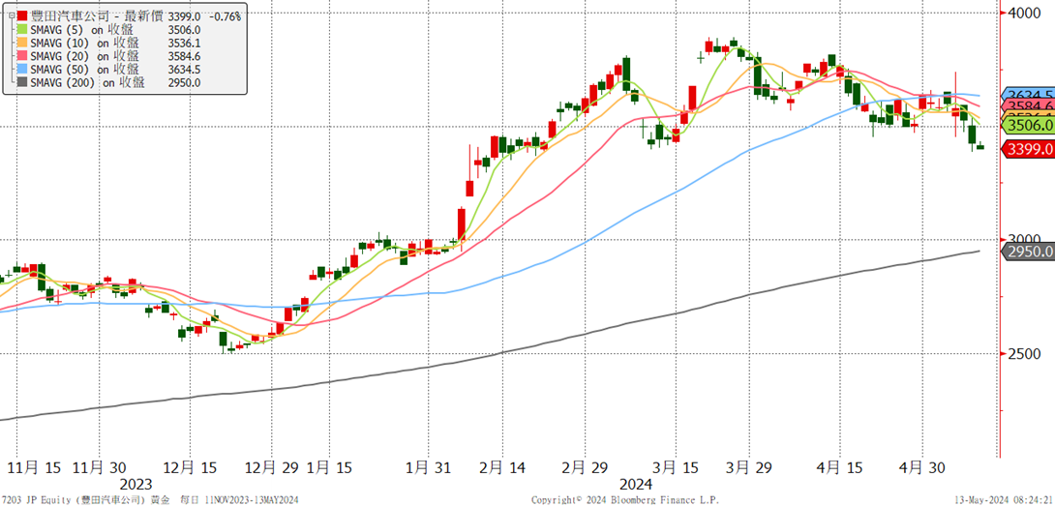Click the gray 2950.0 price tag on the axis

[1029, 252]
